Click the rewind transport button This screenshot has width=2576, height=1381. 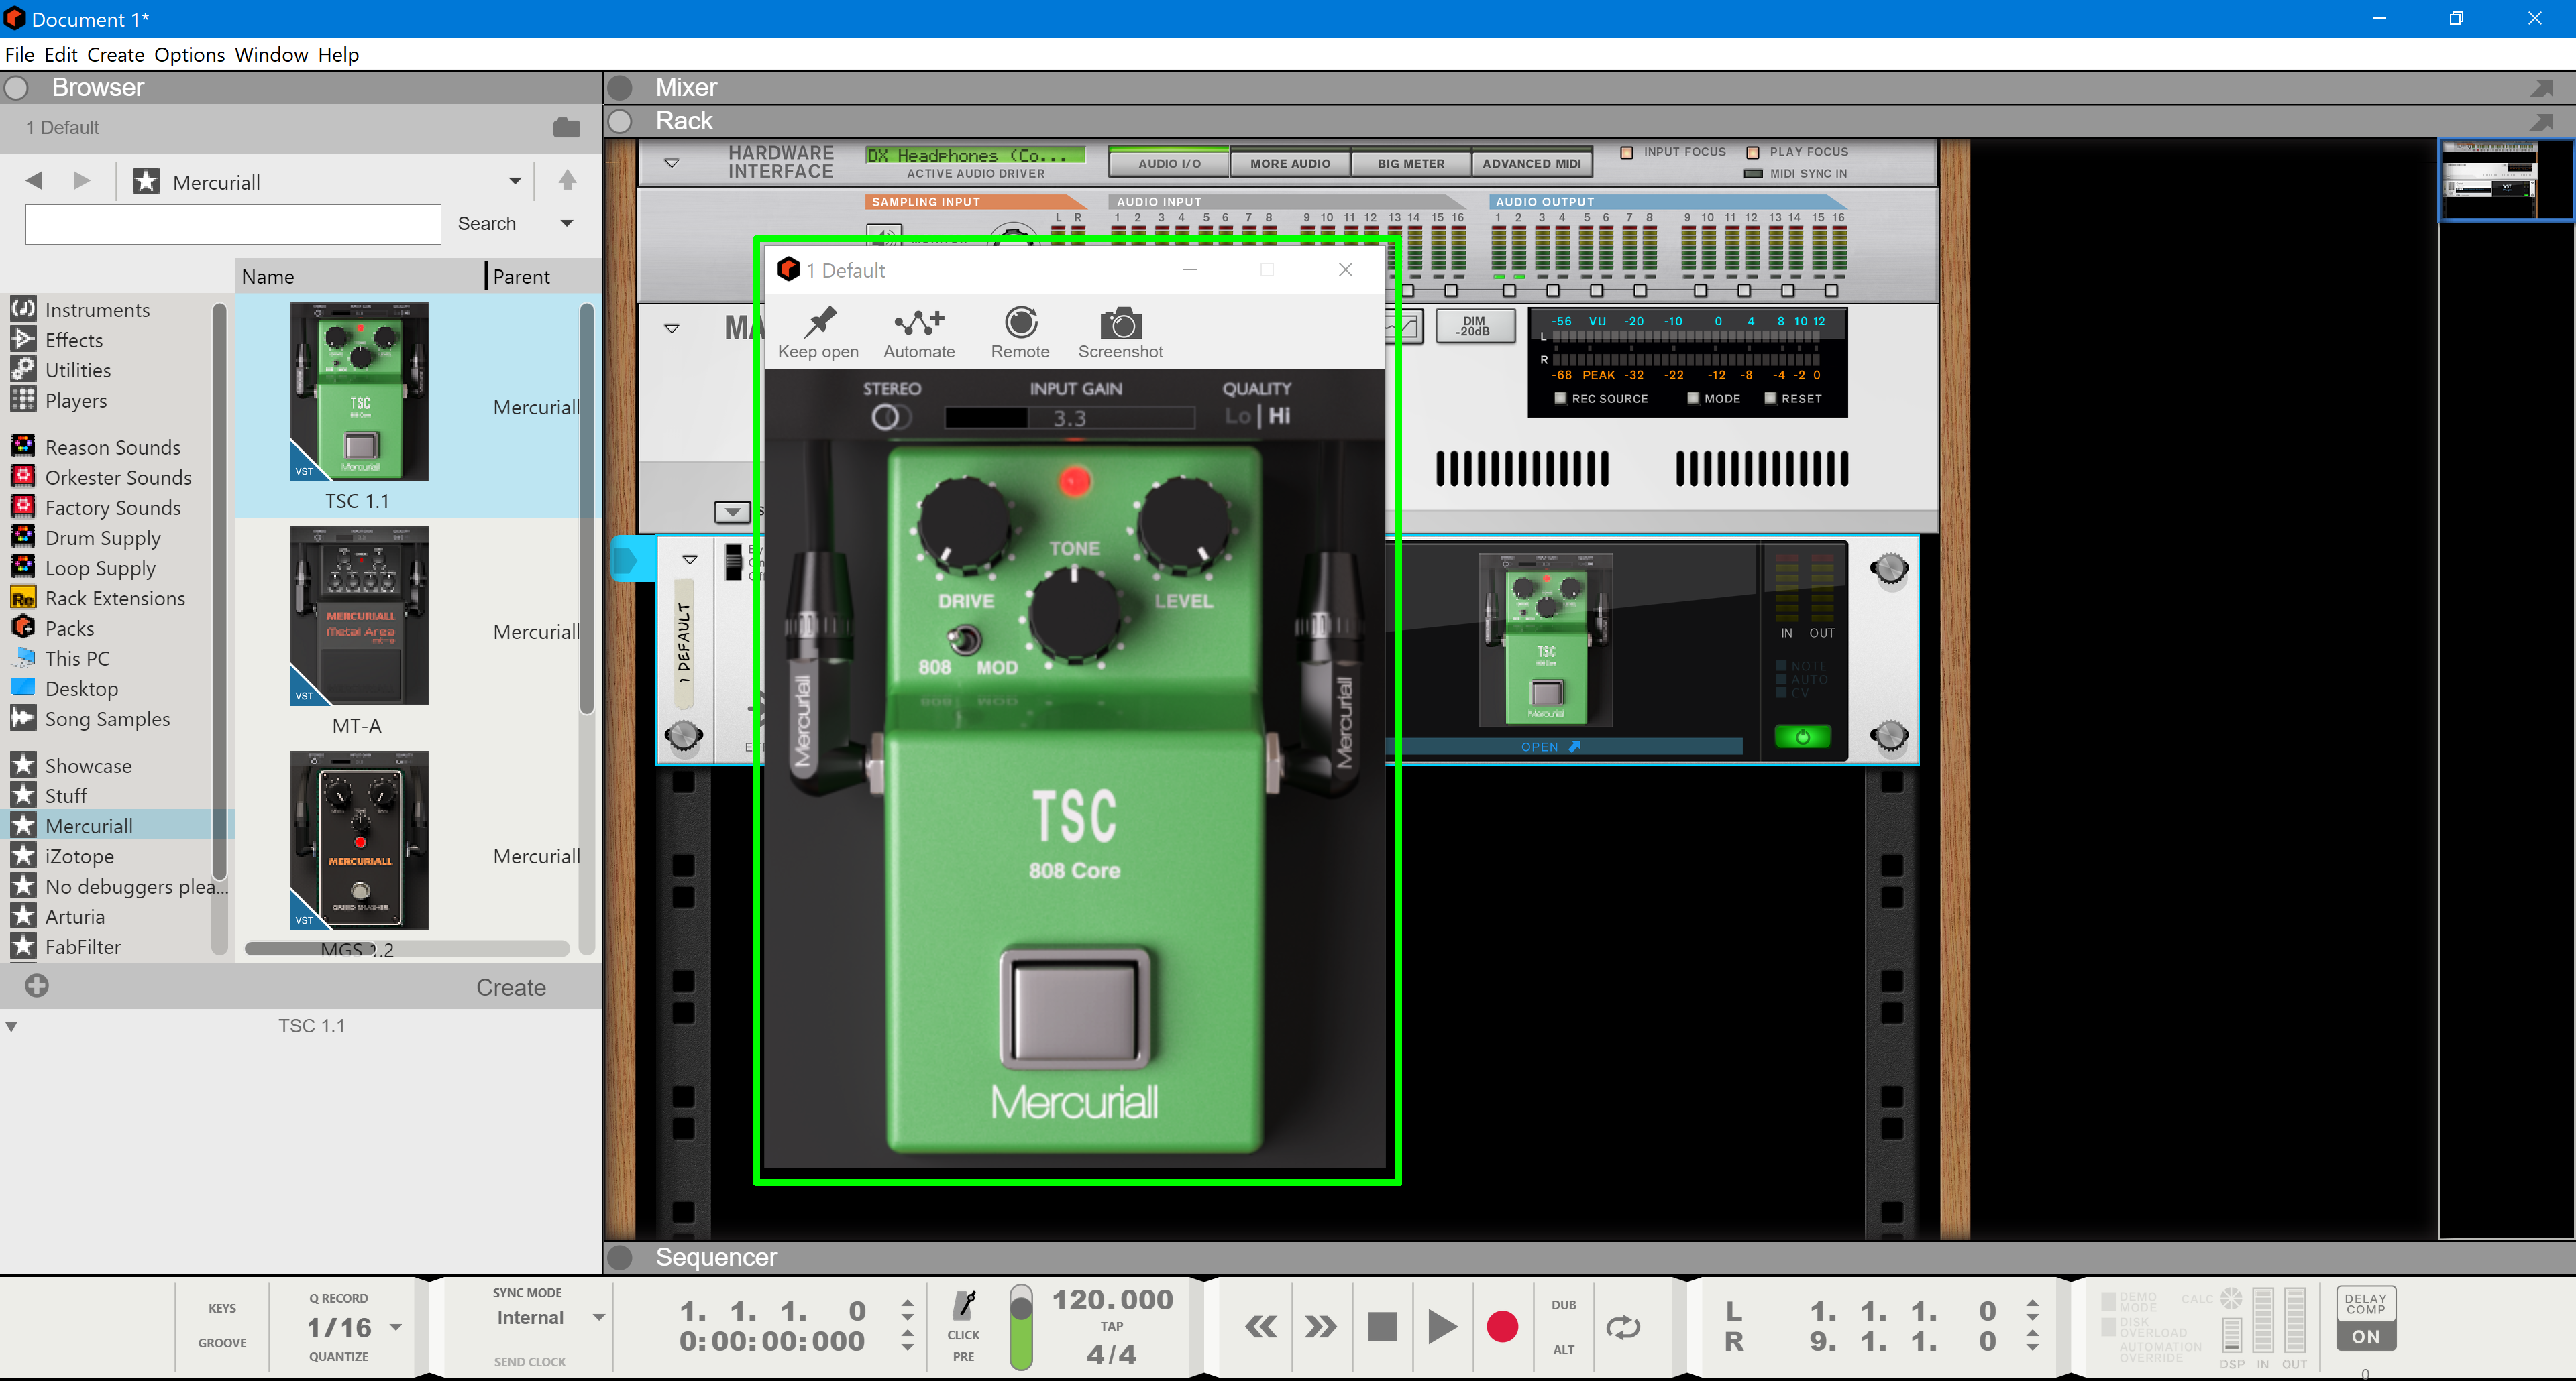tap(1261, 1327)
